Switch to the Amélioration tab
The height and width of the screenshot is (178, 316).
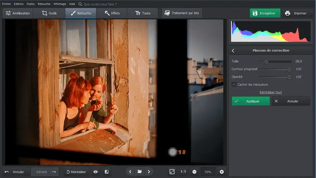pyautogui.click(x=18, y=13)
